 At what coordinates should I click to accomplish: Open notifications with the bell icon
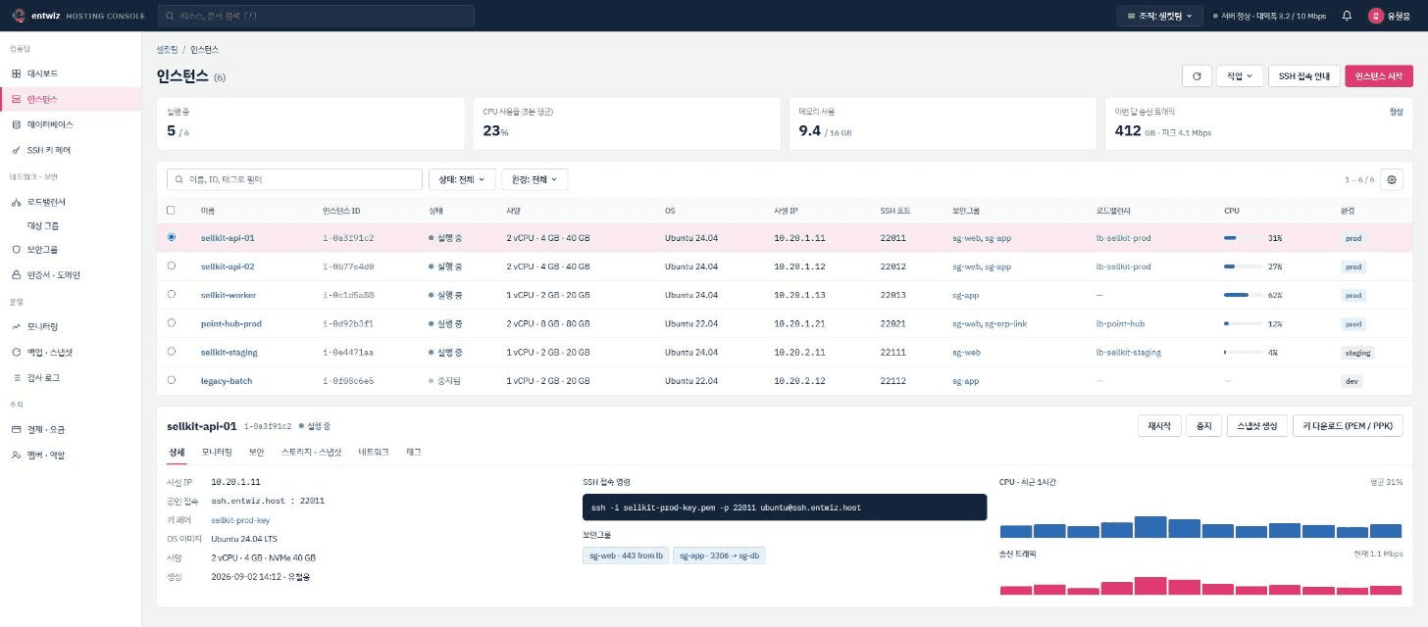pos(1347,16)
